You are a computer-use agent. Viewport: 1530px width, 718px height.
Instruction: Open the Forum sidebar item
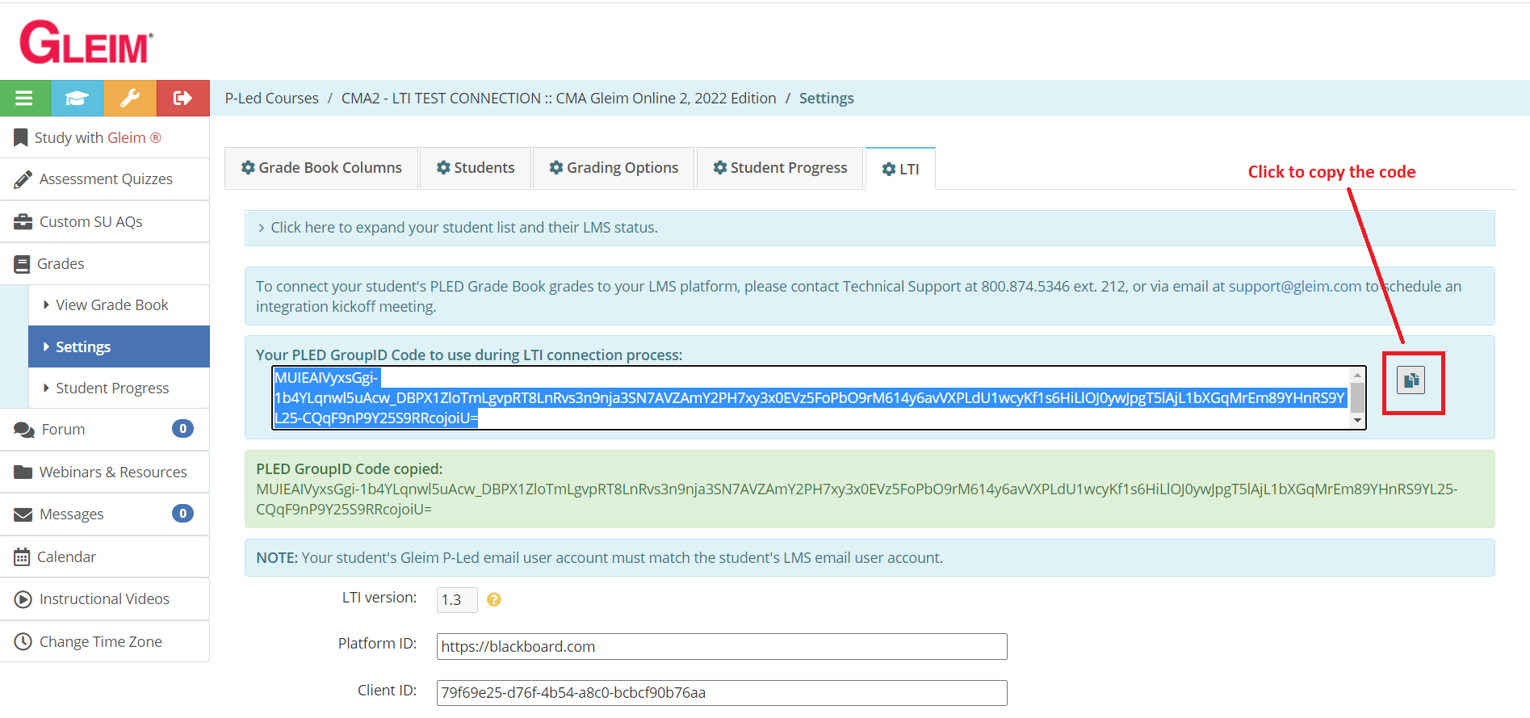tap(105, 430)
